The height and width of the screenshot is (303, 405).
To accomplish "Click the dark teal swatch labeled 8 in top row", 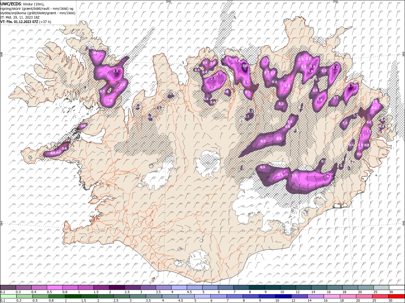I will [x=257, y=288].
